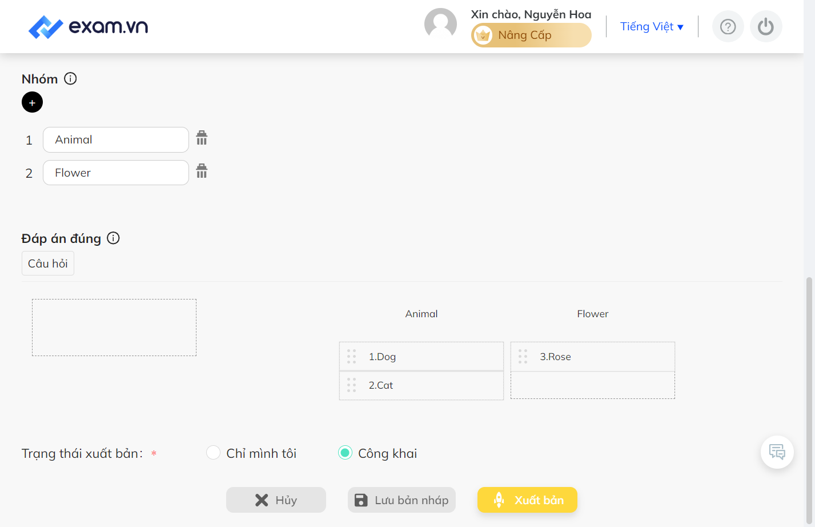Select the 1.Dog answer item
The height and width of the screenshot is (527, 815).
pos(421,357)
